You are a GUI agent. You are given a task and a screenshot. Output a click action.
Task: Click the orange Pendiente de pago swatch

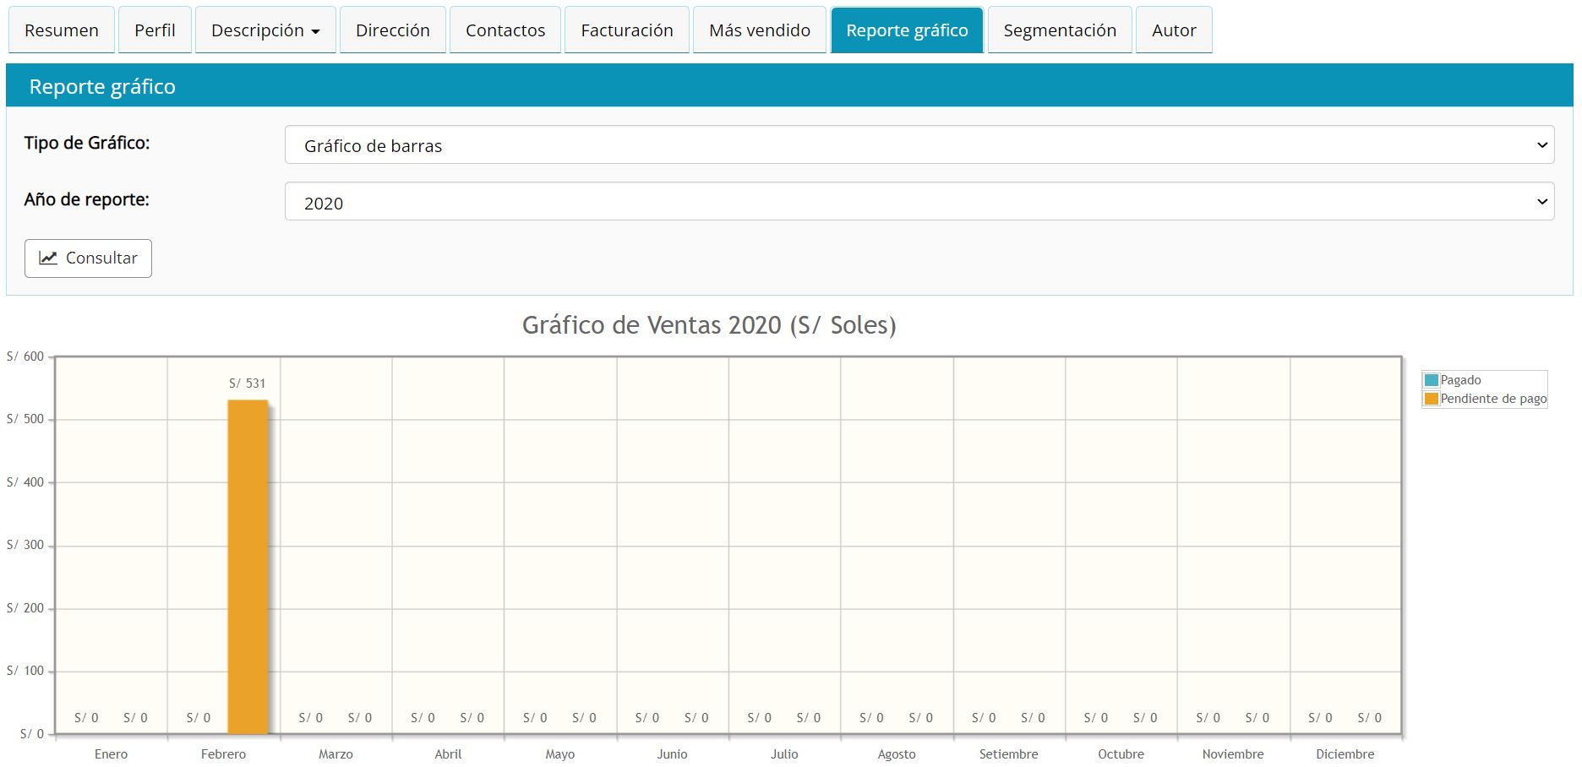click(1431, 399)
